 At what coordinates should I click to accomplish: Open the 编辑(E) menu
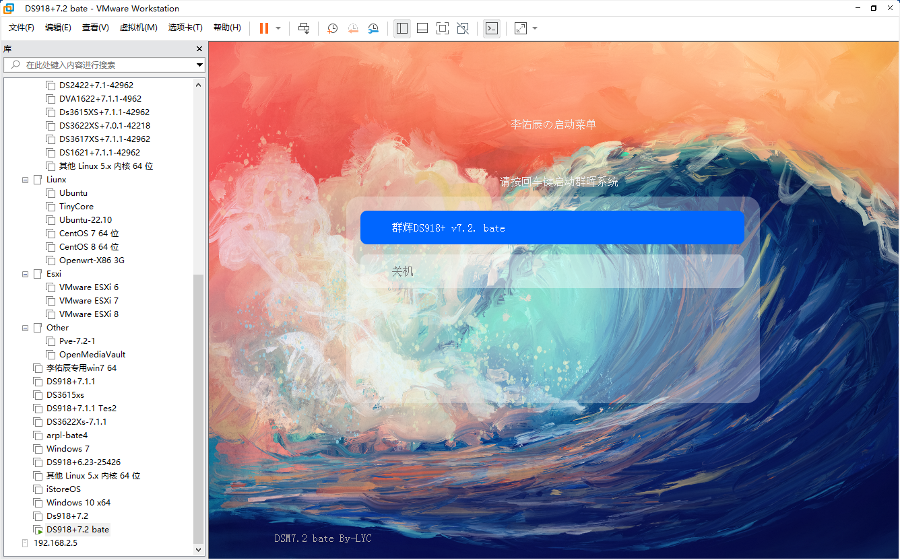tap(58, 28)
